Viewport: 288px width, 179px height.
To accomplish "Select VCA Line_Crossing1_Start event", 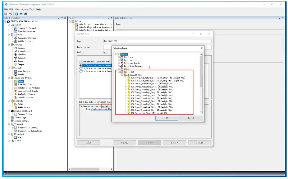I will click(x=152, y=90).
